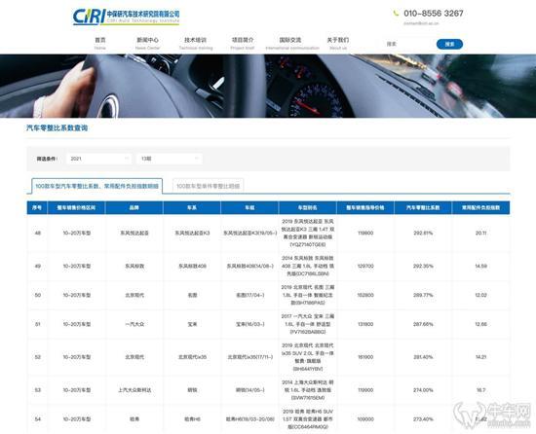Click the 常用配件负担指数 column header
This screenshot has height=434, width=536.
(480, 207)
